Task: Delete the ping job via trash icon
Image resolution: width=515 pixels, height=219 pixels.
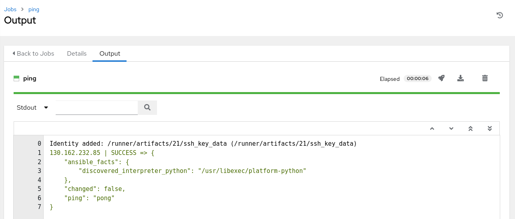Action: [x=485, y=78]
